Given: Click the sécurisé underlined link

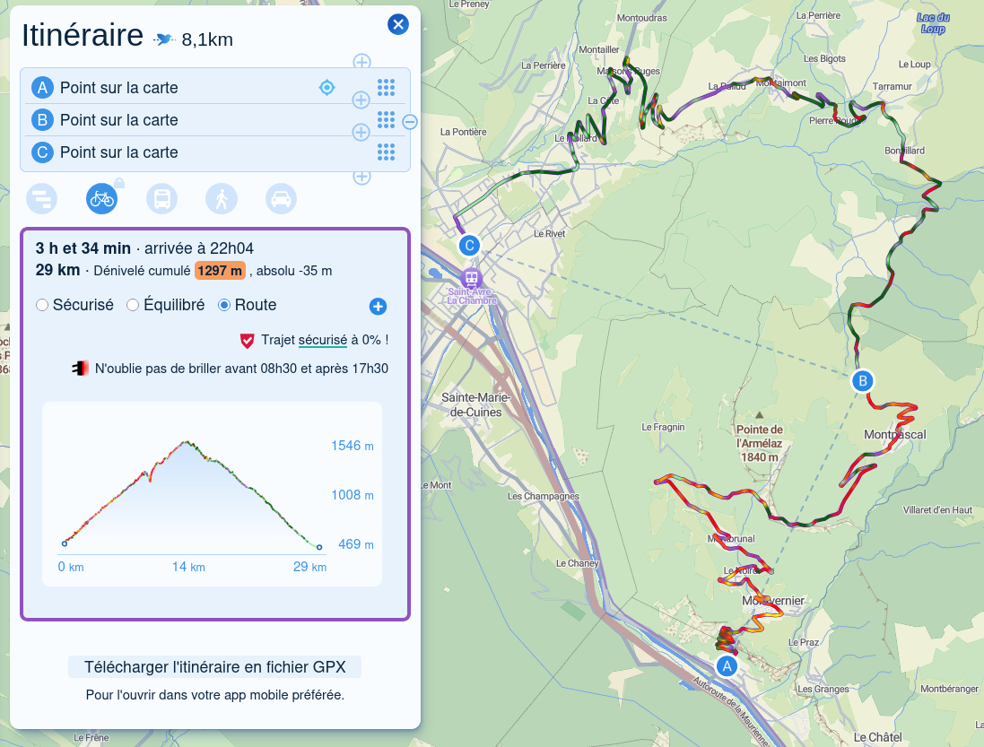Looking at the screenshot, I should 322,341.
